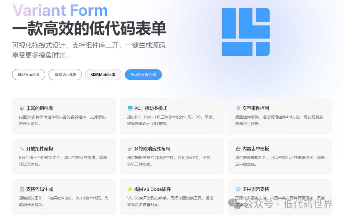
Task: Click the wrench icon beside 开放组件架构
Action: point(22,149)
